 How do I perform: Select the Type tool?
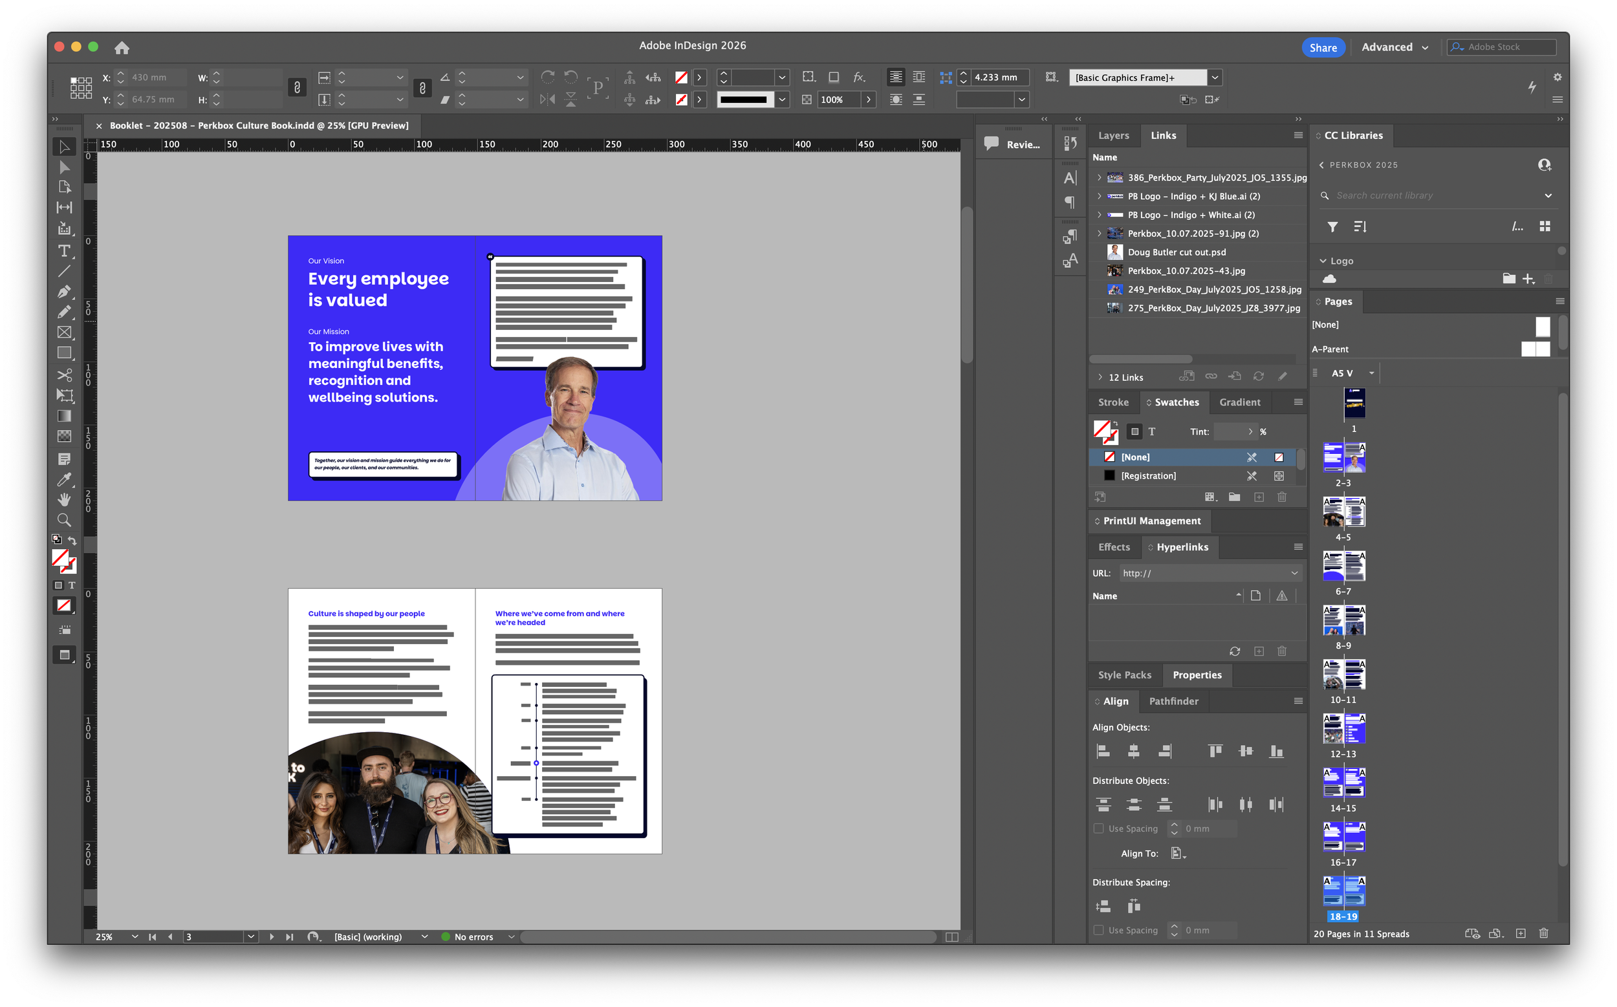tap(64, 251)
